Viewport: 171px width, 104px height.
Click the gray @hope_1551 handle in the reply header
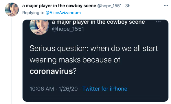(109, 6)
